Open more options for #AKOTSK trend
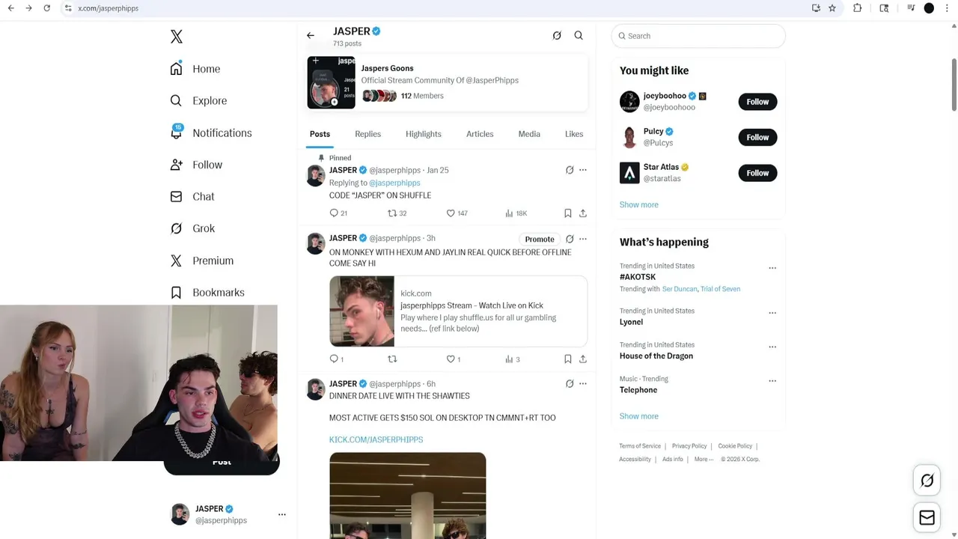Viewport: 958px width, 539px height. point(772,268)
